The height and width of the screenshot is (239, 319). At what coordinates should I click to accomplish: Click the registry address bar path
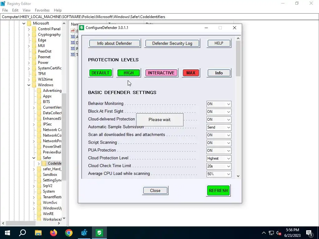click(83, 17)
